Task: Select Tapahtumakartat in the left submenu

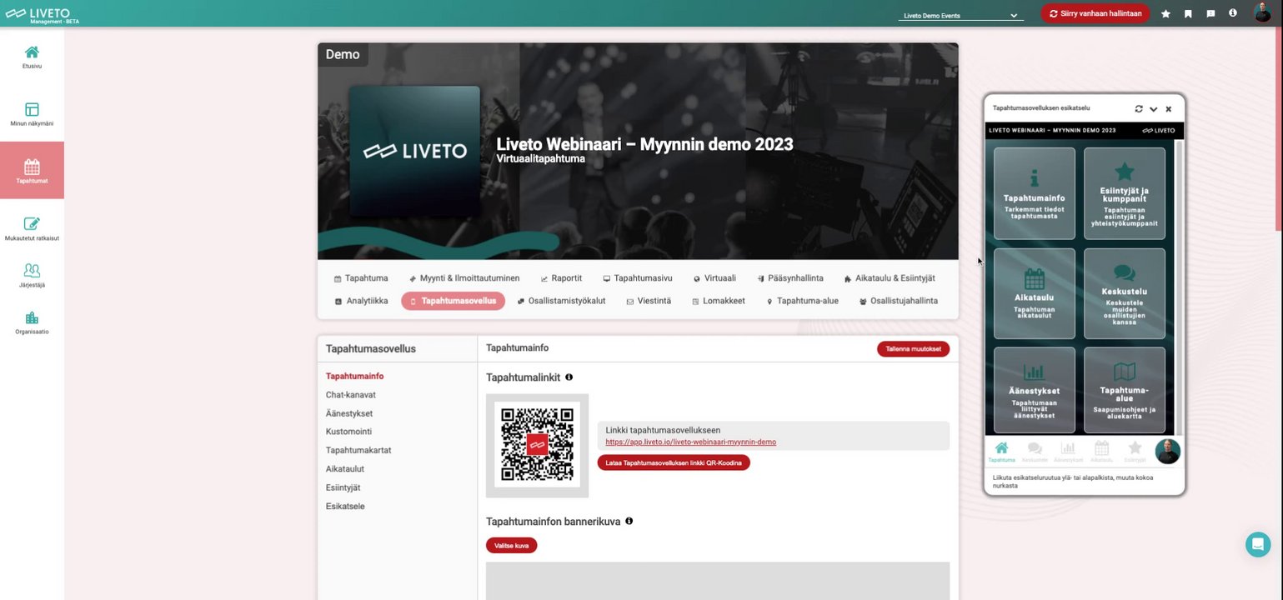Action: 358,450
